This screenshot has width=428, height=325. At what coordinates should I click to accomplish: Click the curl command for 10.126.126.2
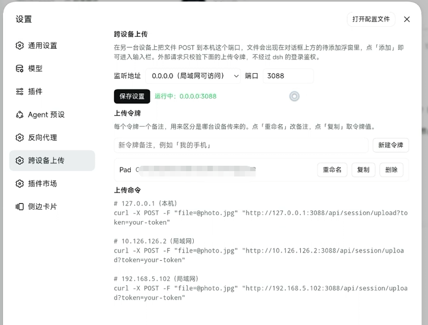click(x=259, y=255)
